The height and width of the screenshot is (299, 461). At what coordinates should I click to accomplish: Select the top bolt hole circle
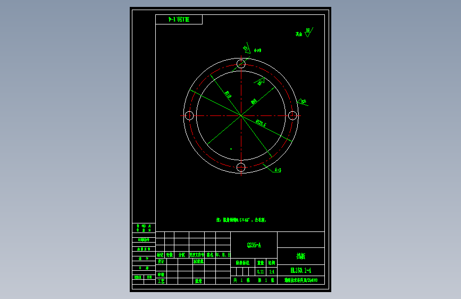[x=241, y=64]
